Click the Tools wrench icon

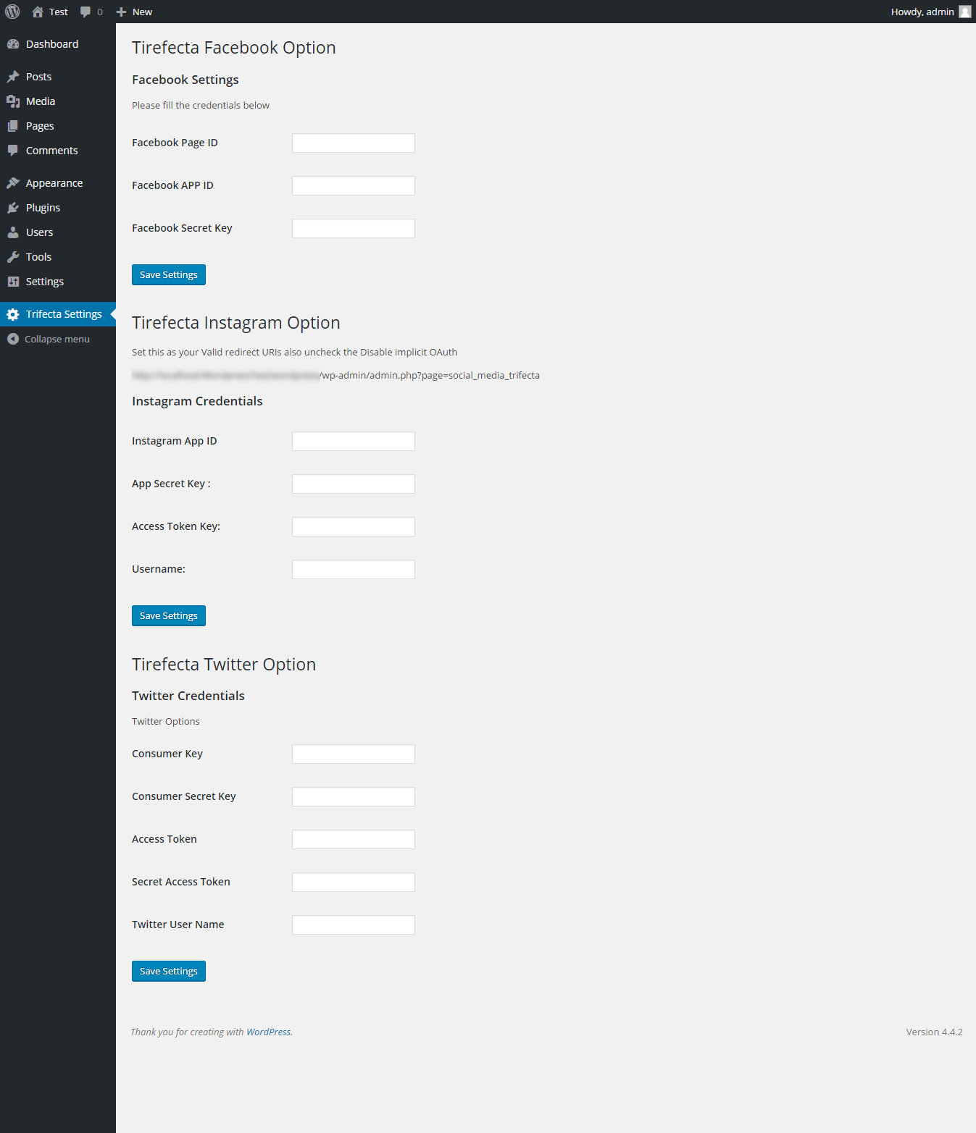[13, 257]
